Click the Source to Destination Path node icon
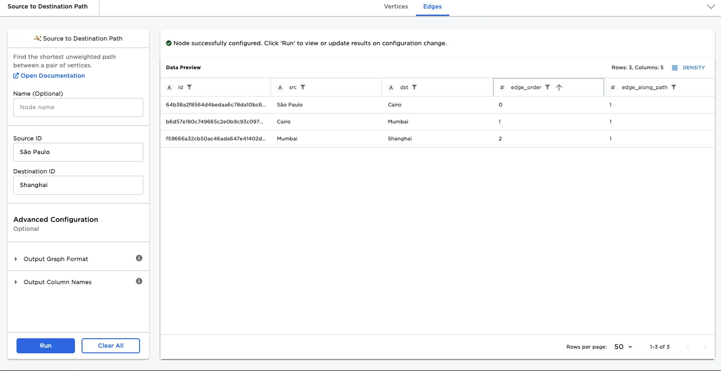This screenshot has height=375, width=721. click(37, 38)
